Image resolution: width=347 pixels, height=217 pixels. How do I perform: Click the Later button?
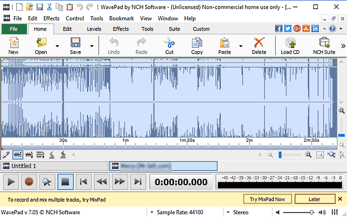tap(315, 199)
